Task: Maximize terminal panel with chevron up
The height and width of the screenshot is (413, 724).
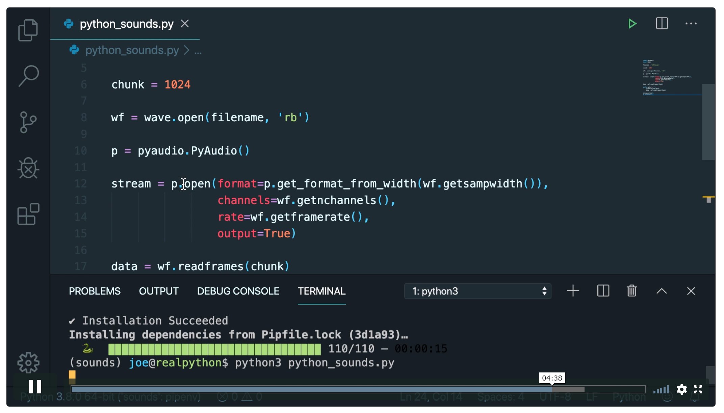Action: (661, 291)
